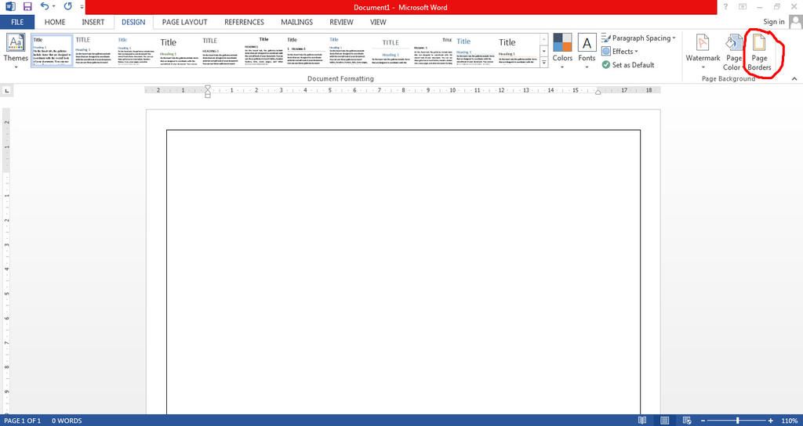The height and width of the screenshot is (426, 803).
Task: Open the REFERENCES tab
Action: (245, 22)
